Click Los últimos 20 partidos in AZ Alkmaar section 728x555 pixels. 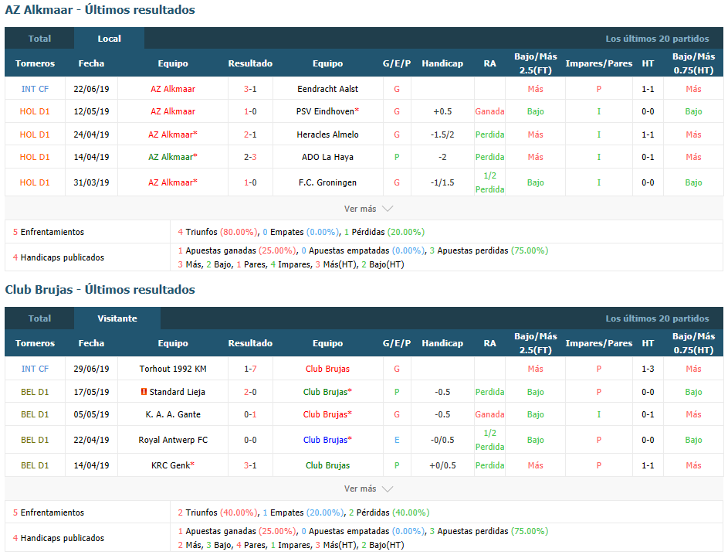(657, 39)
